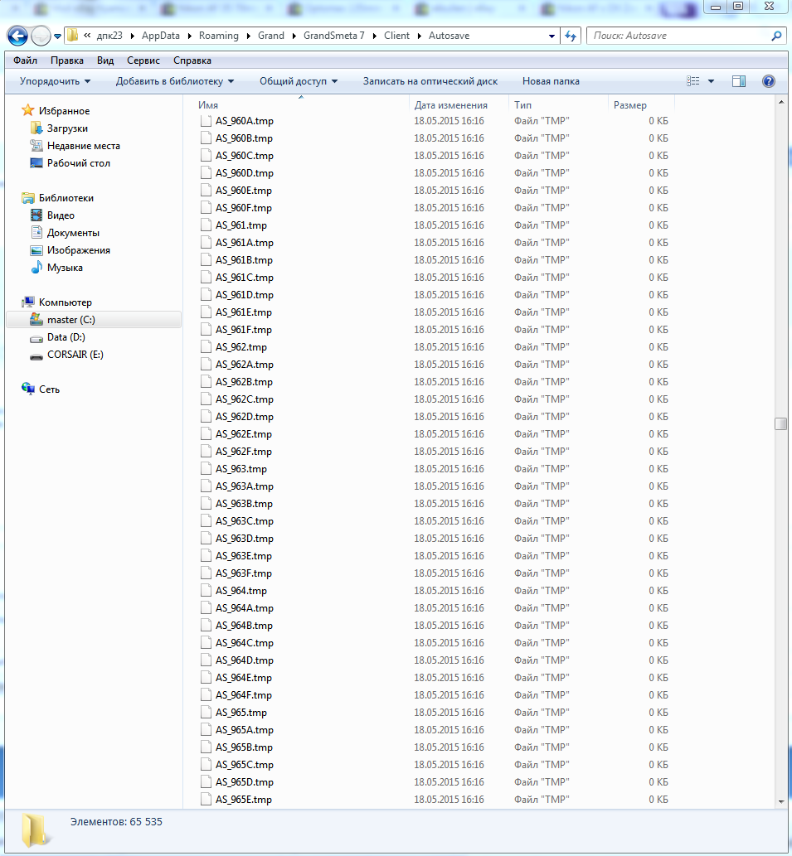Click file icon of AS_963.tmp
The image size is (792, 856).
tap(206, 469)
